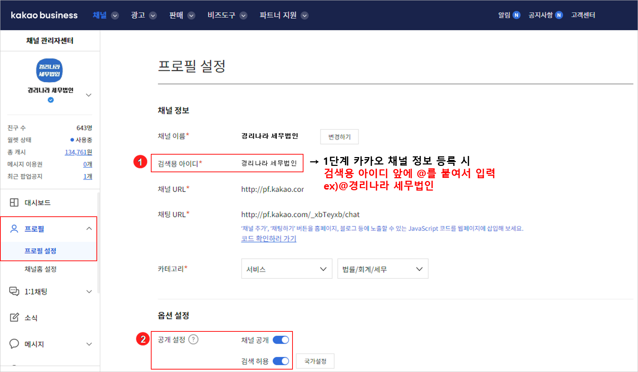The height and width of the screenshot is (372, 638).
Task: Toggle the 검색 허용 switch
Action: [x=281, y=361]
